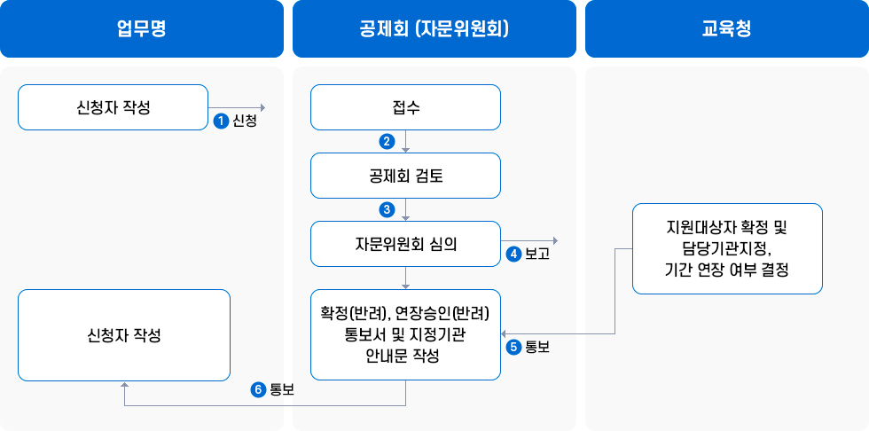
Task: Click the lower 신청자 작성 box
Action: tap(124, 335)
